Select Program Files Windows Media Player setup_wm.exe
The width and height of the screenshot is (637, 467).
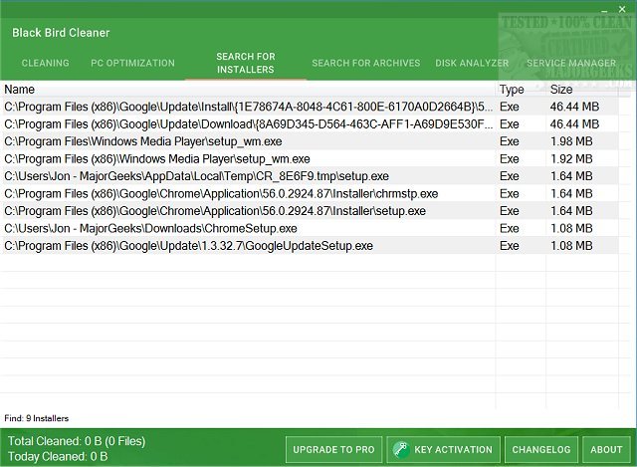311,141
